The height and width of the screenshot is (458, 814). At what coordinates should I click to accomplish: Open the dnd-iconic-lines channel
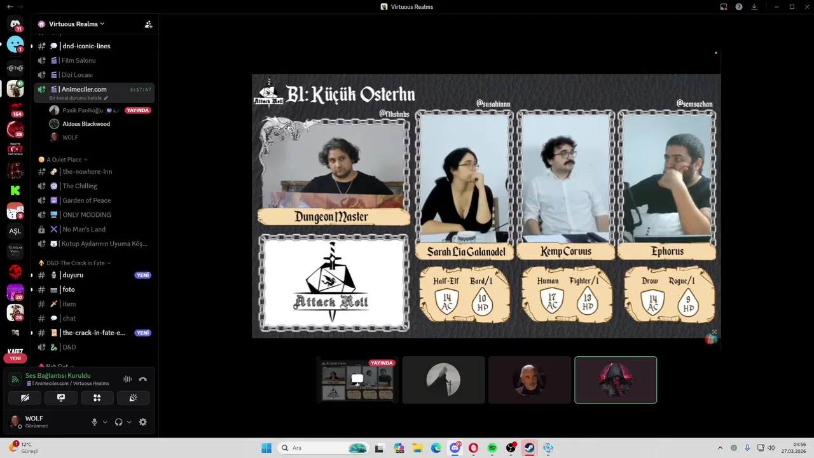tap(94, 46)
